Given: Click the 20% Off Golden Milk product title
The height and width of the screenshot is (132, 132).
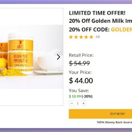Looking at the screenshot, I should tap(100, 21).
